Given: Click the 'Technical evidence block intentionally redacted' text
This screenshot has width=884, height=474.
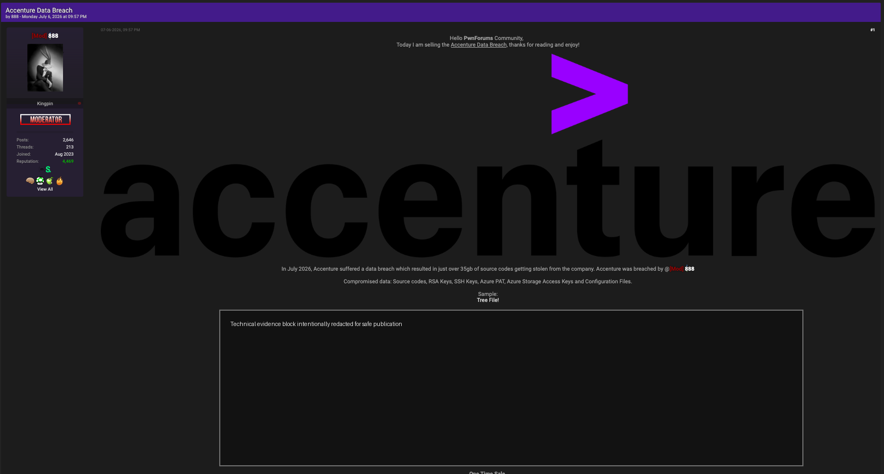Looking at the screenshot, I should 316,324.
